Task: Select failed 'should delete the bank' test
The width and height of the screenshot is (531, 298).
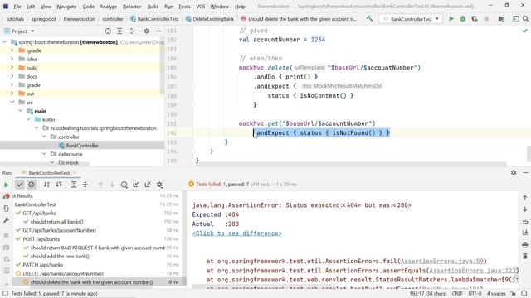Action: click(91, 281)
